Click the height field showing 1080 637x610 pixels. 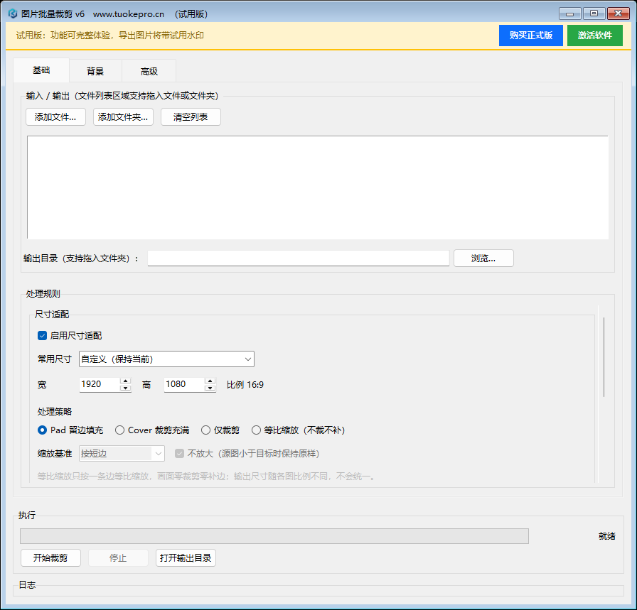click(184, 384)
